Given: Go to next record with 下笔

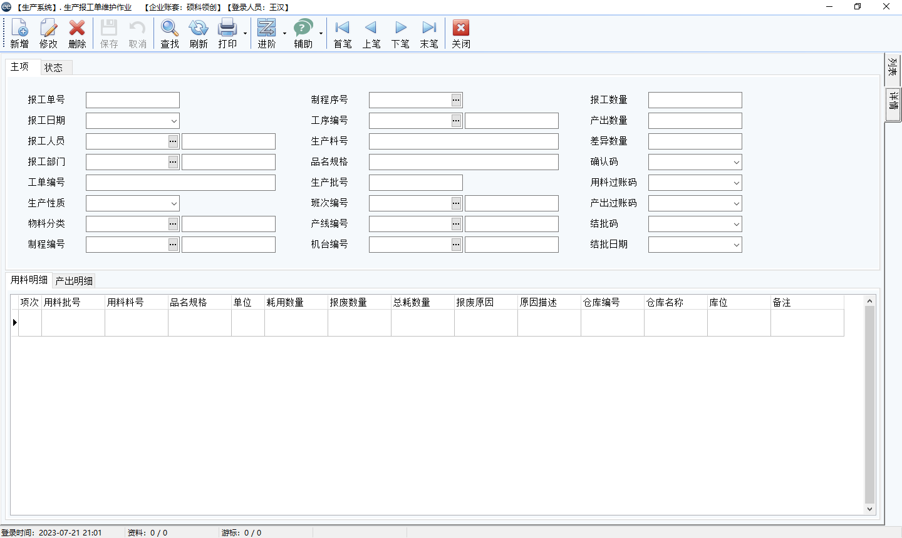Looking at the screenshot, I should click(x=400, y=33).
